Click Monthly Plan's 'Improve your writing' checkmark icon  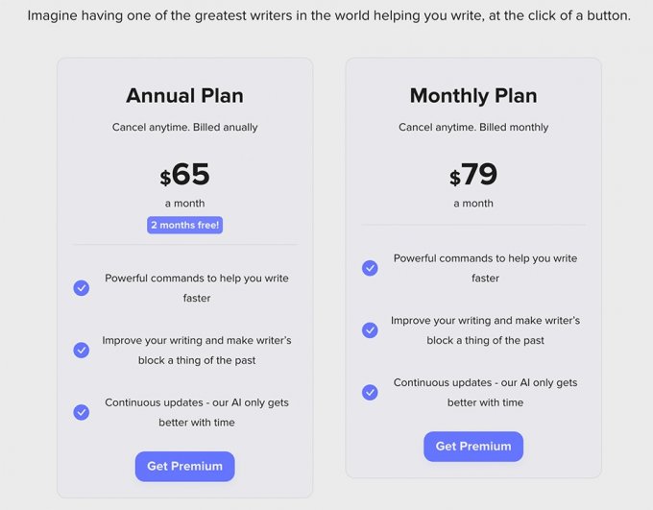[370, 329]
